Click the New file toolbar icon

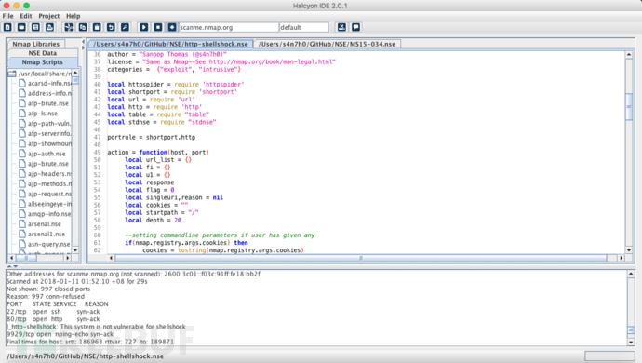pyautogui.click(x=7, y=27)
